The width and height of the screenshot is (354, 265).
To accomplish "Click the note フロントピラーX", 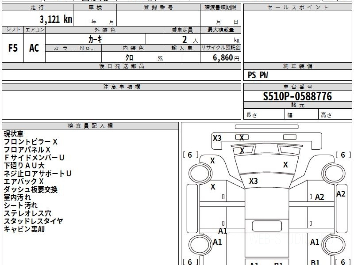I will 30,142.
